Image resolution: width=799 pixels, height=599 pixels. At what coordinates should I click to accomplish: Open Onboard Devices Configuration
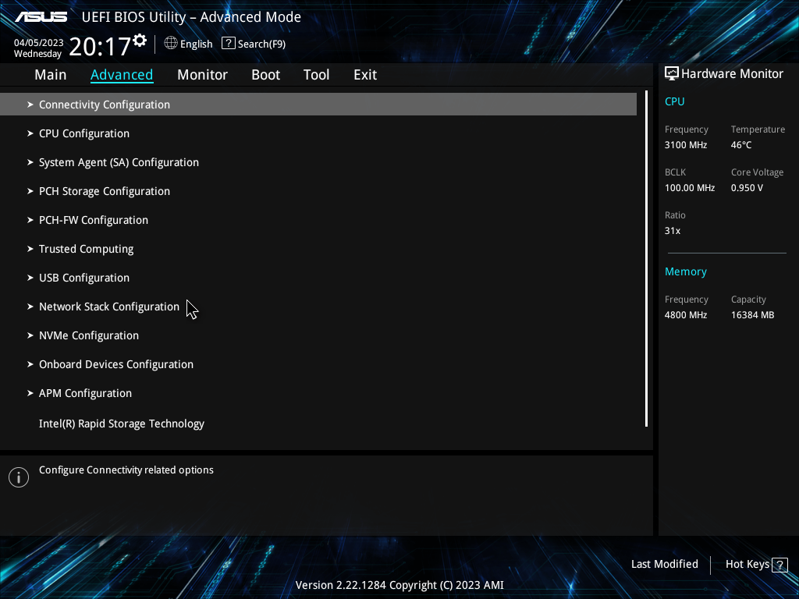[x=115, y=363]
